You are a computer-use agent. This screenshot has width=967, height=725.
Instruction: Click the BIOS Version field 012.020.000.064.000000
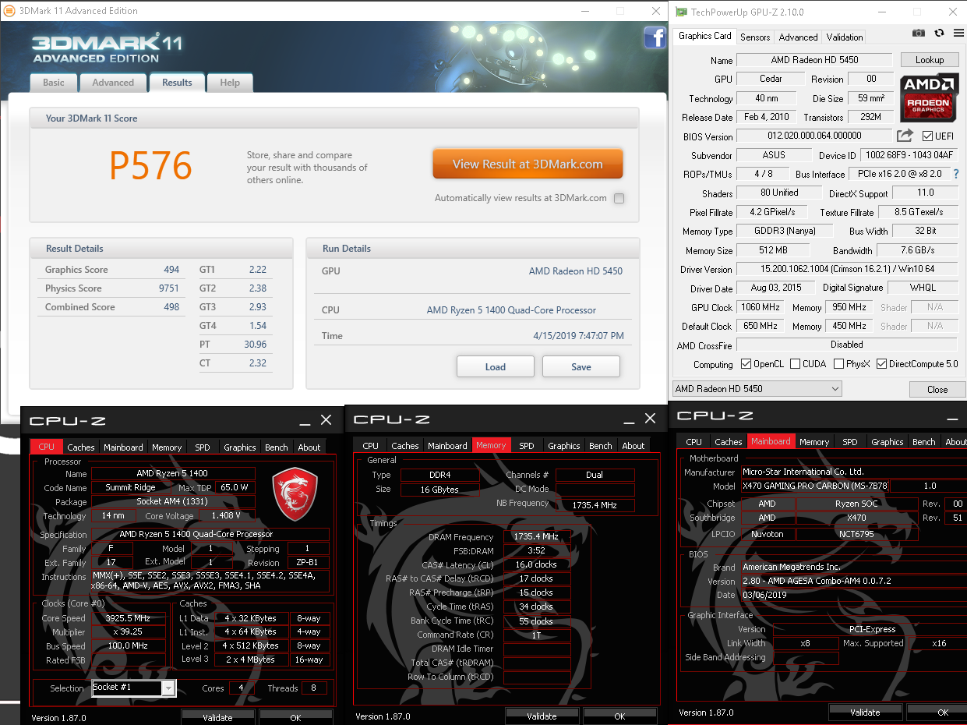[814, 136]
